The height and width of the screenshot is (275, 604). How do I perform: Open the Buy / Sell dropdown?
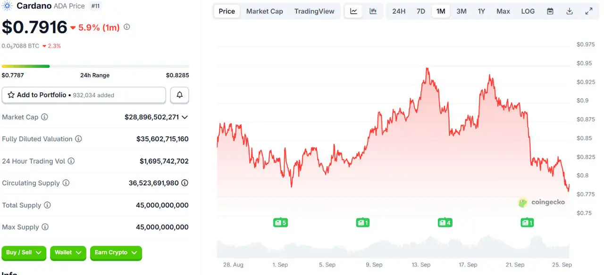pyautogui.click(x=24, y=253)
